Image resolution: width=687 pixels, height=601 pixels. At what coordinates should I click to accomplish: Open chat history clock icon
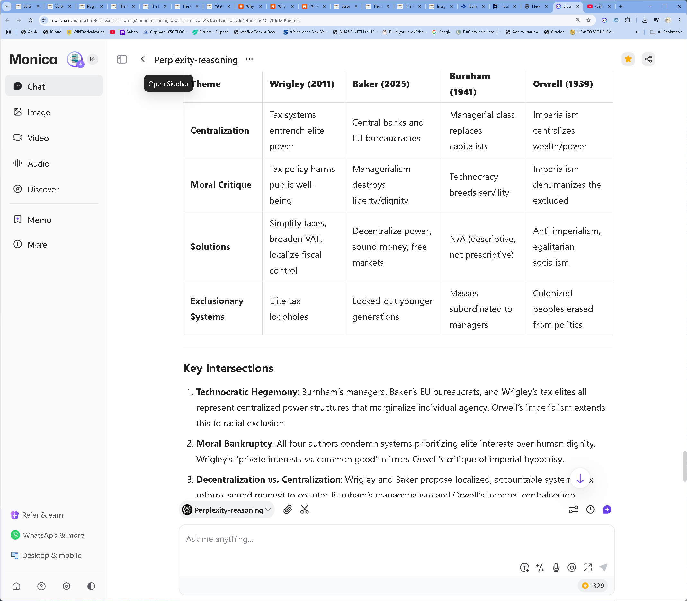[590, 510]
